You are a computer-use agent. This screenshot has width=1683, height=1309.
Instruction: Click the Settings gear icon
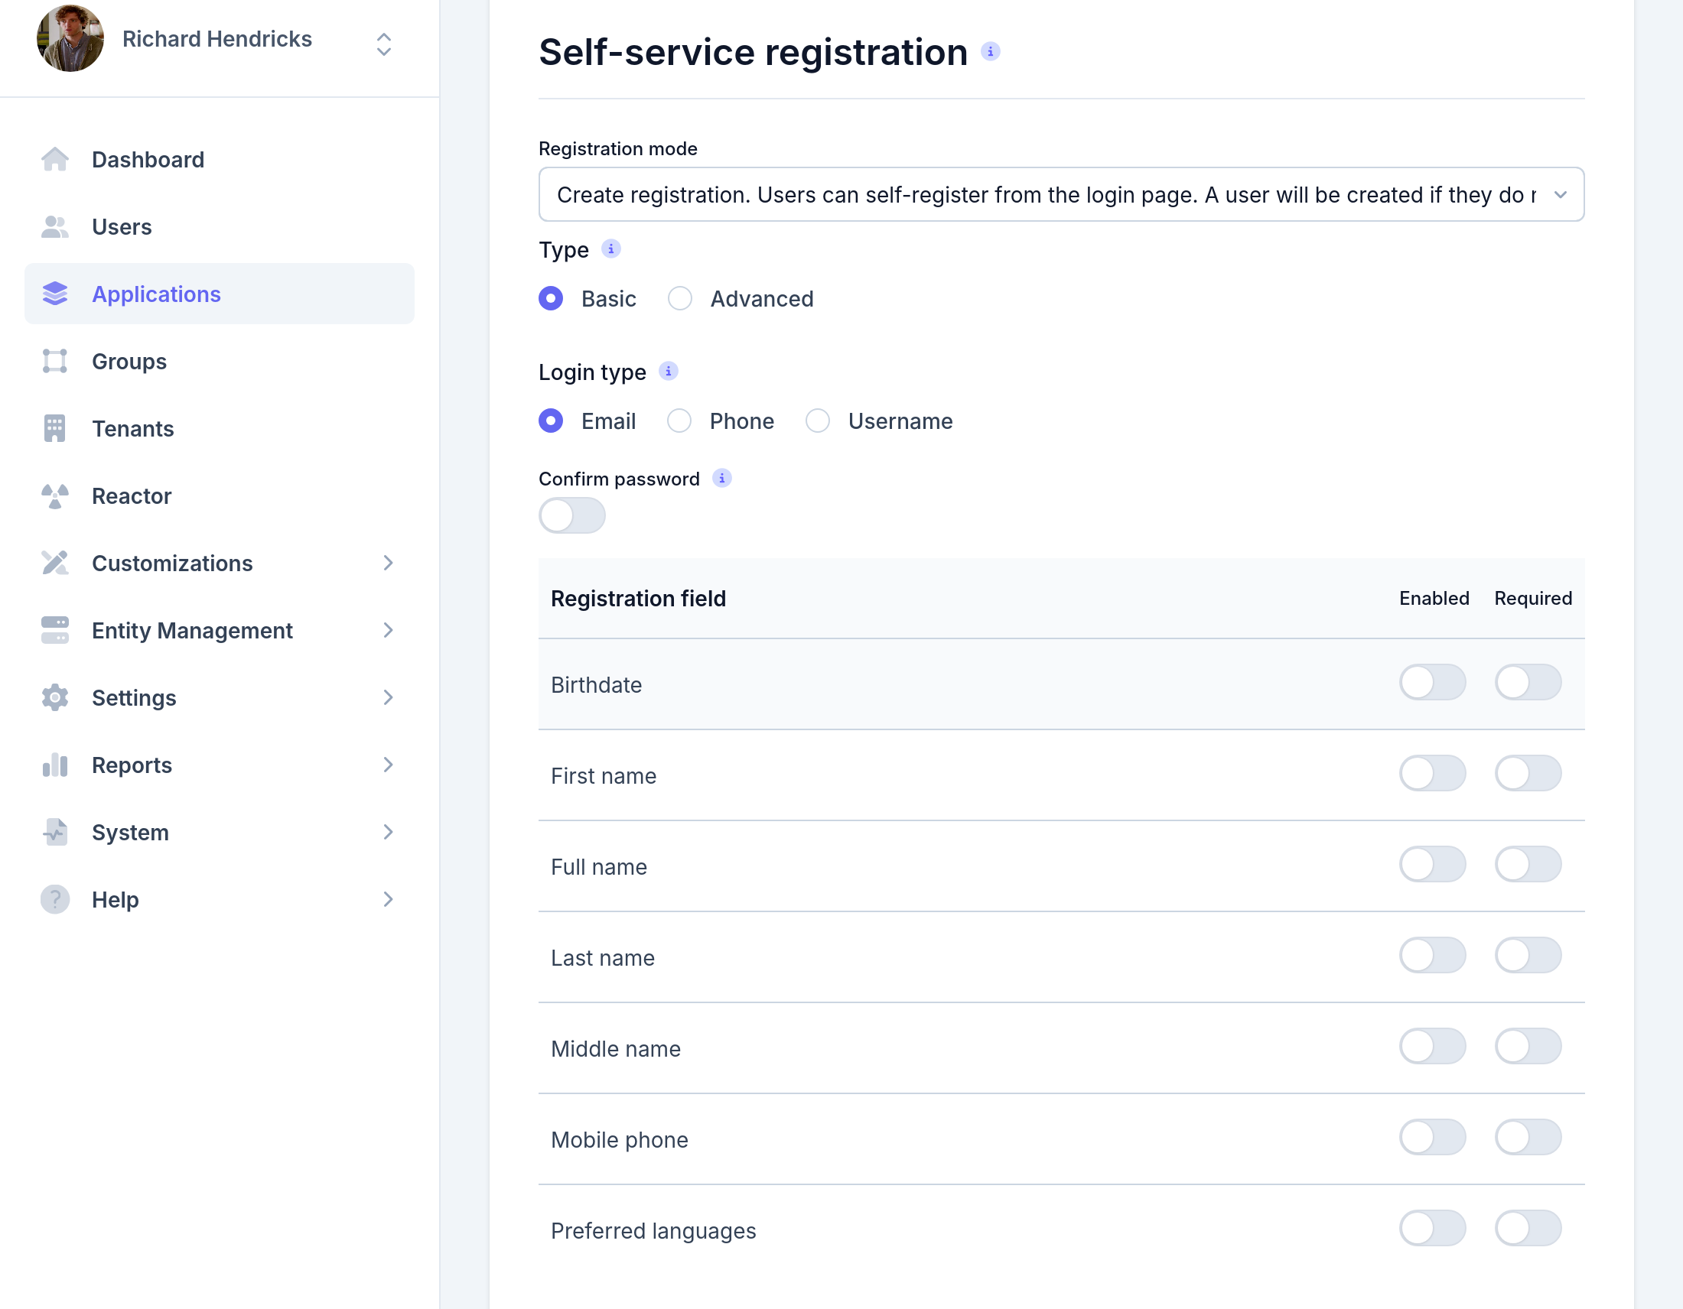[55, 697]
